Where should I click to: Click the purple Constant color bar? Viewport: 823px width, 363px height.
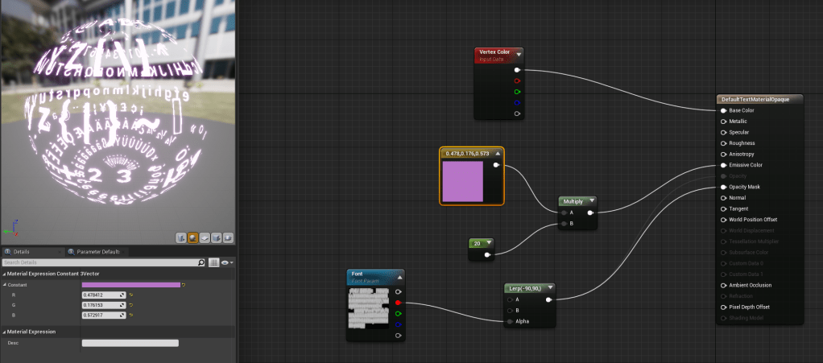(130, 284)
